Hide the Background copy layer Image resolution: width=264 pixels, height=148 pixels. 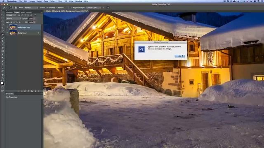tap(7, 27)
